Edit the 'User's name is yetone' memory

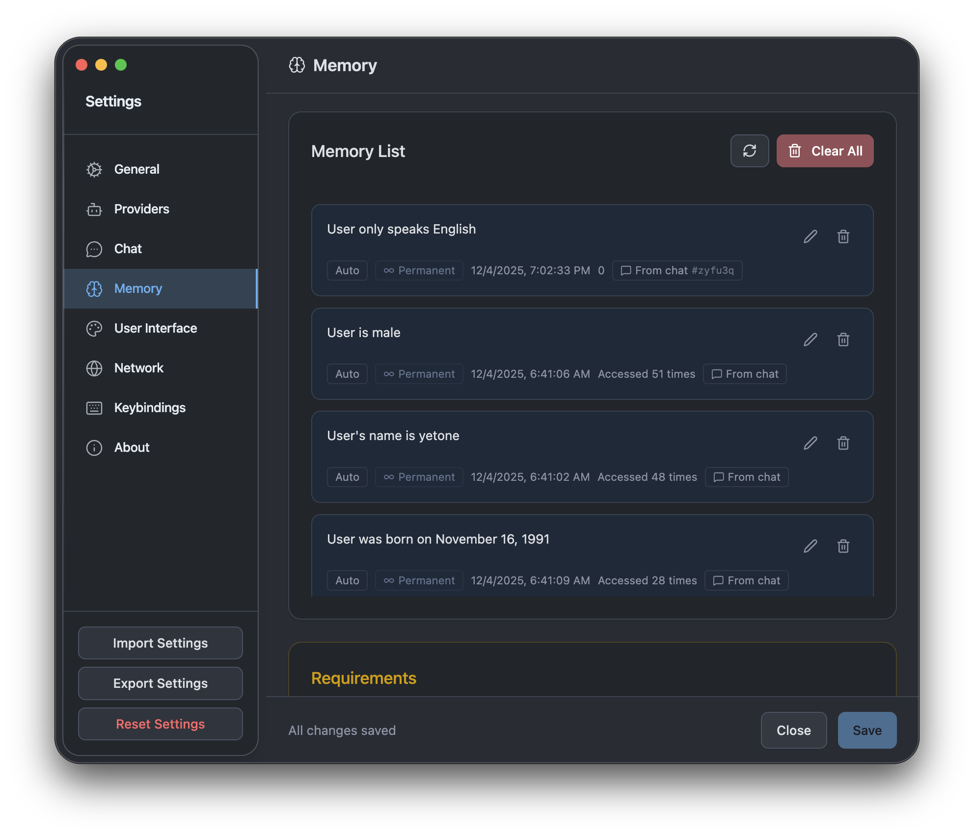pos(810,443)
